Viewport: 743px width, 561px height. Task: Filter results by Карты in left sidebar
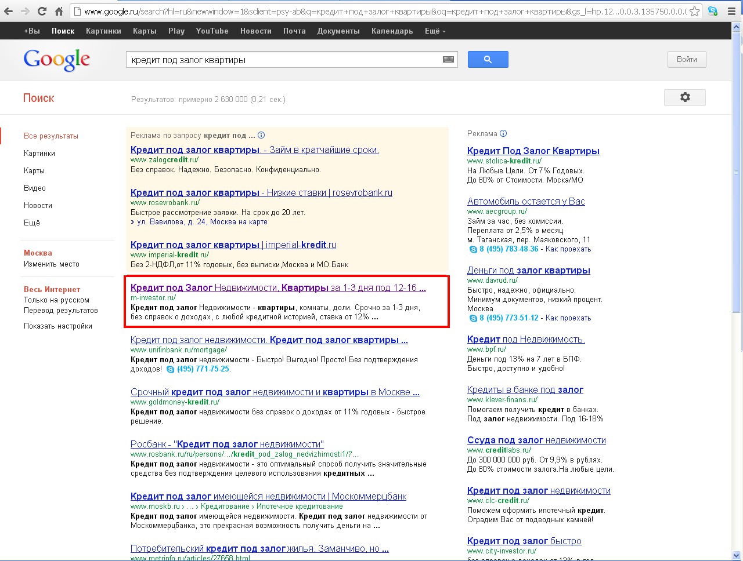click(34, 170)
